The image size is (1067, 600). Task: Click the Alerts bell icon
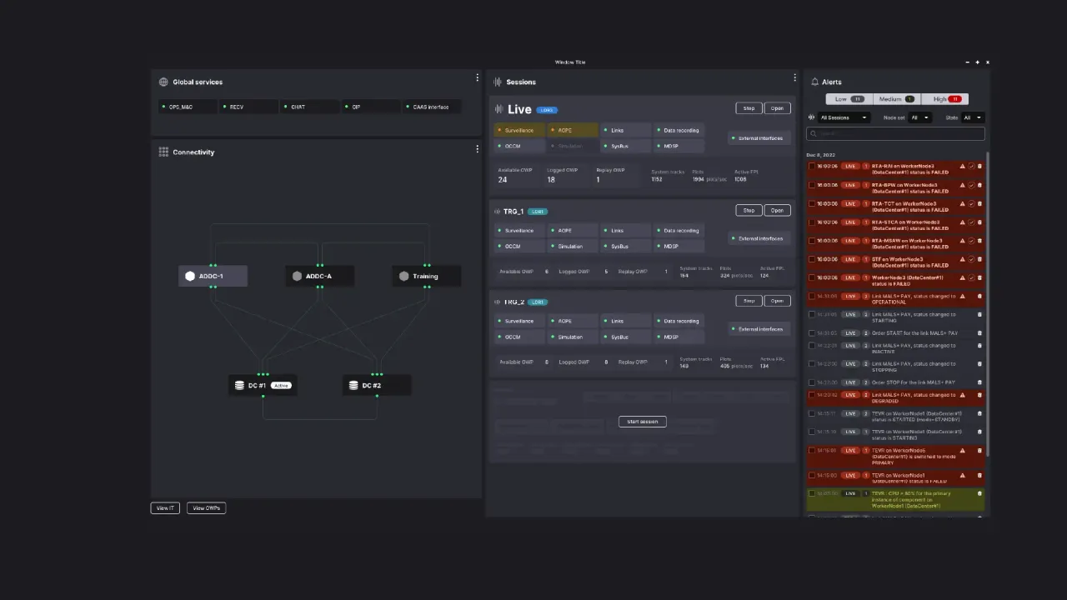[814, 82]
